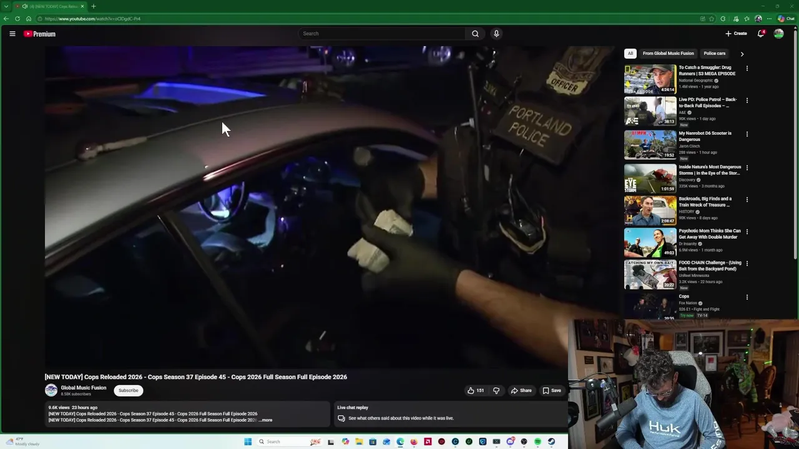Open a new browser tab
Screen dimensions: 799x449
93,6
